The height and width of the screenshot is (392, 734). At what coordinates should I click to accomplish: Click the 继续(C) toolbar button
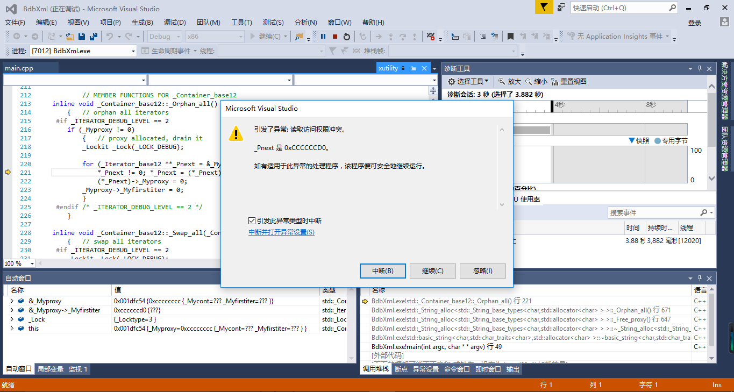(x=269, y=37)
